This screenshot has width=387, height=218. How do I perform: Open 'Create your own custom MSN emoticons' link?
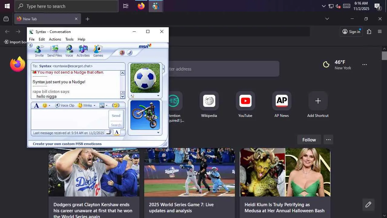[x=67, y=144]
